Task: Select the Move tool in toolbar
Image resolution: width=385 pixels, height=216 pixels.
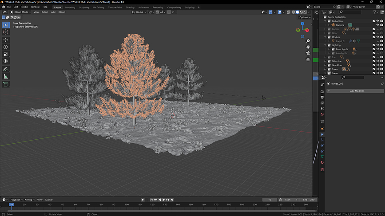Action: pyautogui.click(x=6, y=39)
